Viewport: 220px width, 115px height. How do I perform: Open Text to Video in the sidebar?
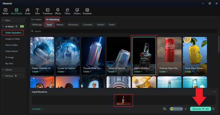tap(12, 45)
